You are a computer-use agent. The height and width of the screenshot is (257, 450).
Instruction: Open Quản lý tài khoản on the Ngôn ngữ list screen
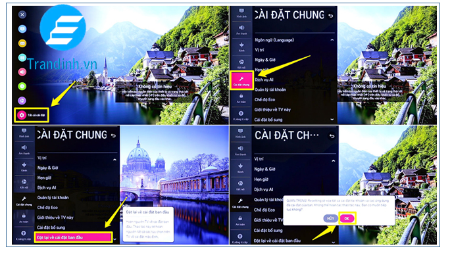click(270, 89)
